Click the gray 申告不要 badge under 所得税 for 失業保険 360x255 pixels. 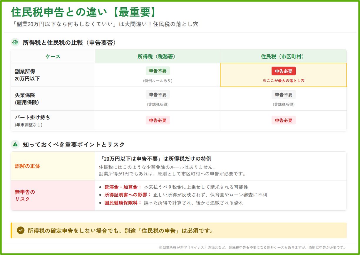(158, 95)
